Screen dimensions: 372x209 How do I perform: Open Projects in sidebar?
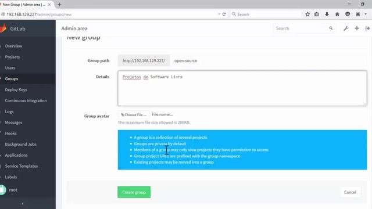click(x=12, y=57)
